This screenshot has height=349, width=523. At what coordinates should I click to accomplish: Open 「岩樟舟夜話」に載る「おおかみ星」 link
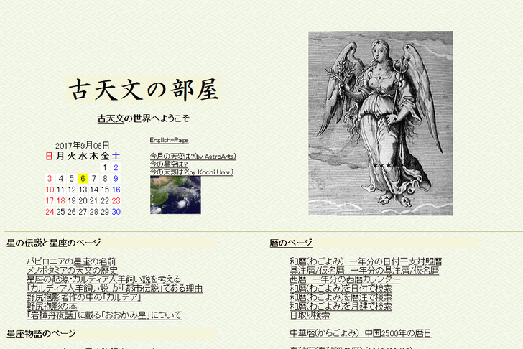tap(104, 315)
